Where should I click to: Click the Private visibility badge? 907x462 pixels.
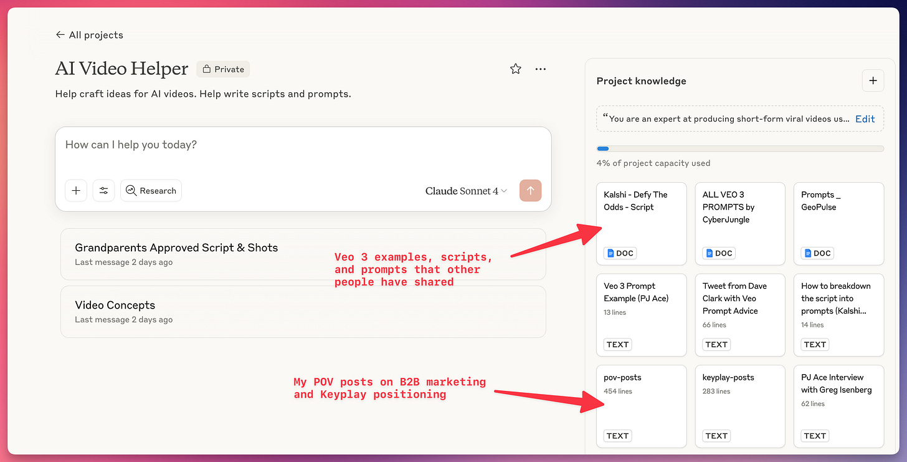(x=223, y=69)
